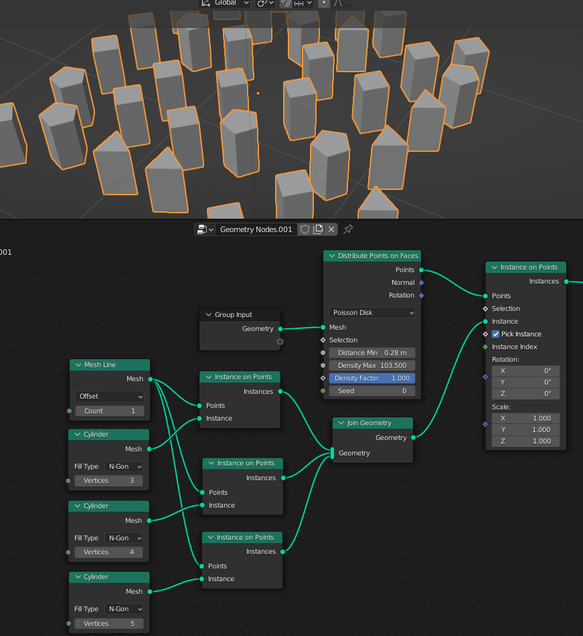This screenshot has width=583, height=636.
Task: Click the Rotation Z field
Action: point(525,393)
